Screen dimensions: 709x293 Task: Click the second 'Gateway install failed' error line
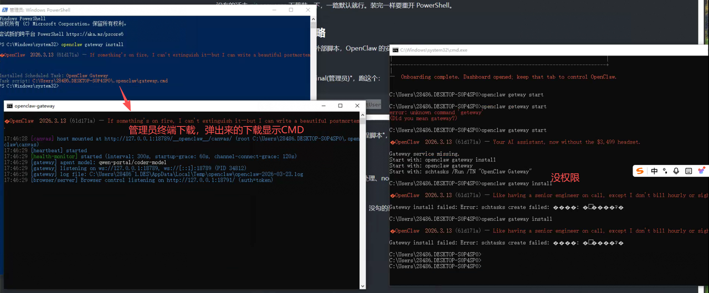506,243
